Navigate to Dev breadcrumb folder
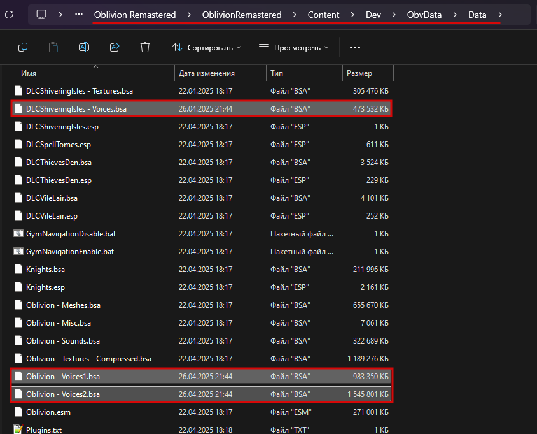The image size is (537, 434). 373,15
